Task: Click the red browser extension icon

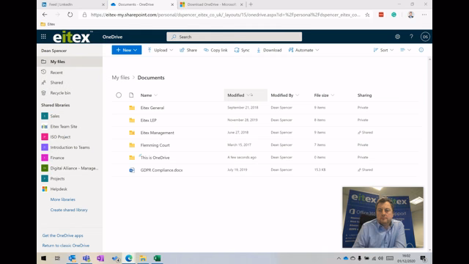Action: click(381, 15)
